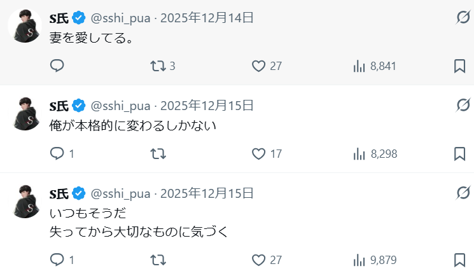Screen dimensions: 474x271
Task: Bookmark the 俺が本格的に変わるしかない tweet
Action: tap(460, 154)
